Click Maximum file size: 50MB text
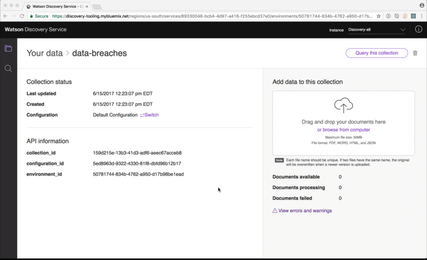The width and height of the screenshot is (427, 260). click(343, 137)
